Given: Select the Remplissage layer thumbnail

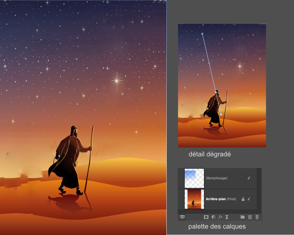Looking at the screenshot, I should click(x=194, y=178).
